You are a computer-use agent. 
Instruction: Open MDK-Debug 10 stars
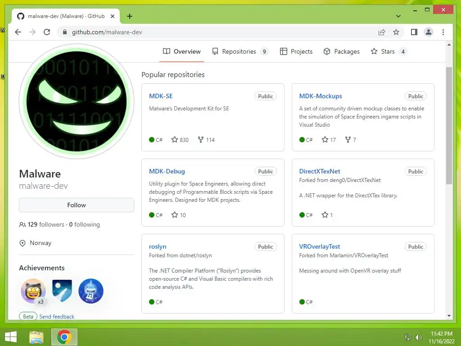click(x=178, y=215)
